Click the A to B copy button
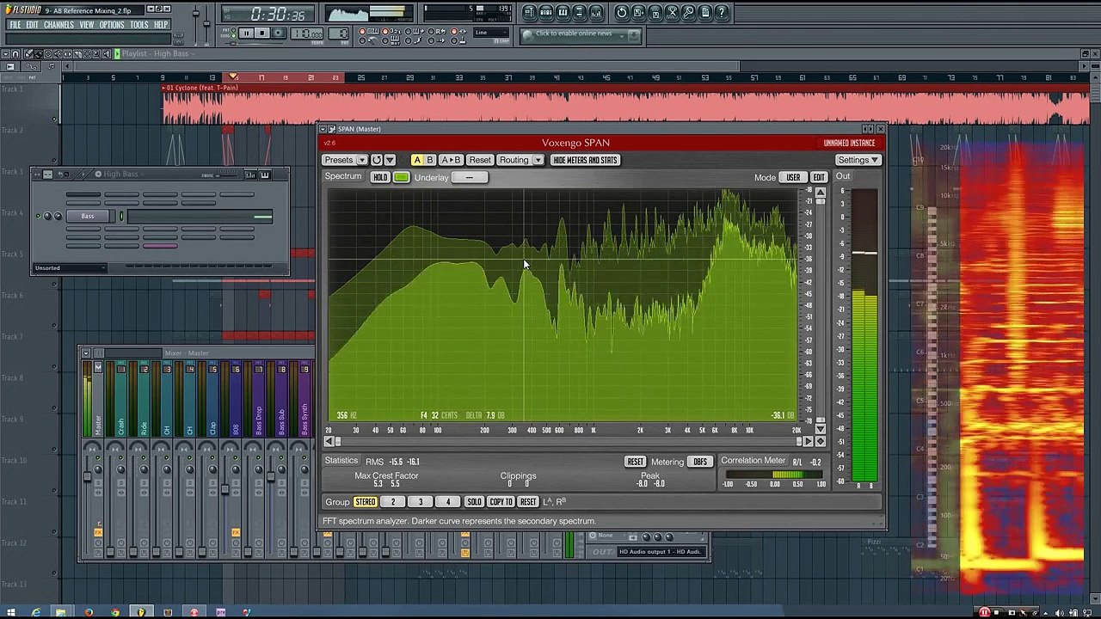 click(x=451, y=160)
